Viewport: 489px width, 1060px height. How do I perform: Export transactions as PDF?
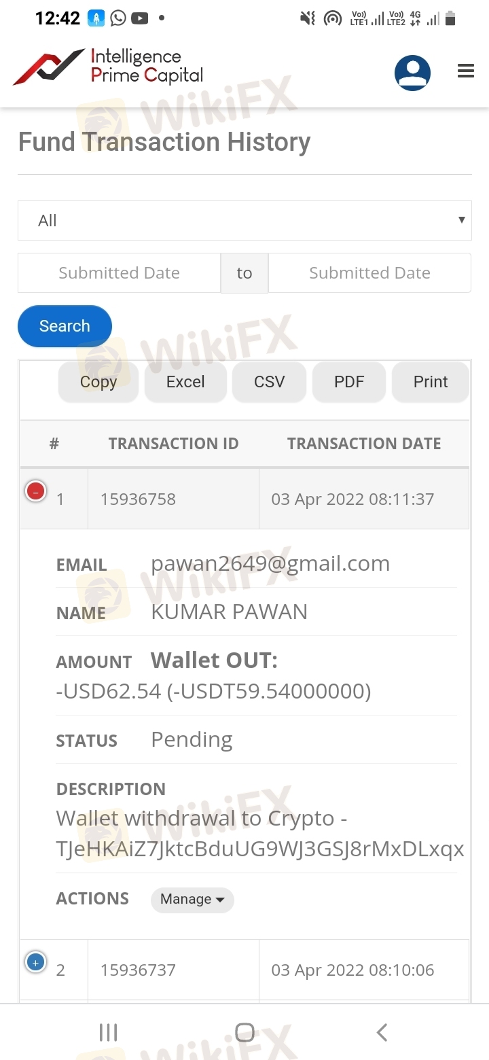point(349,382)
